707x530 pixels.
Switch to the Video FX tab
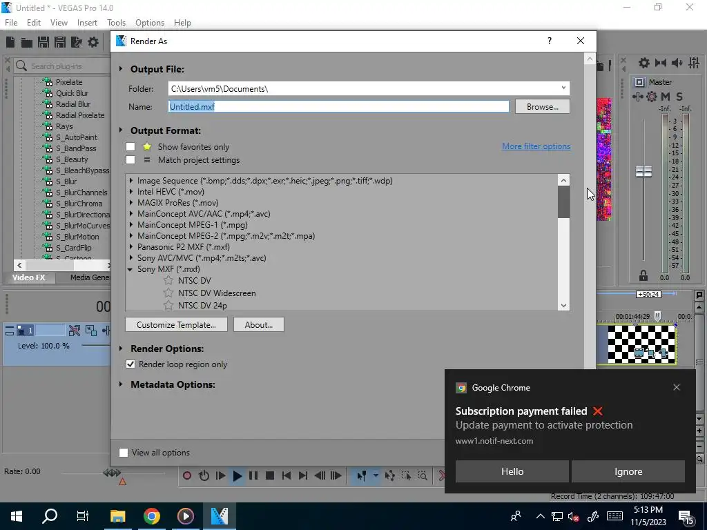(x=29, y=277)
